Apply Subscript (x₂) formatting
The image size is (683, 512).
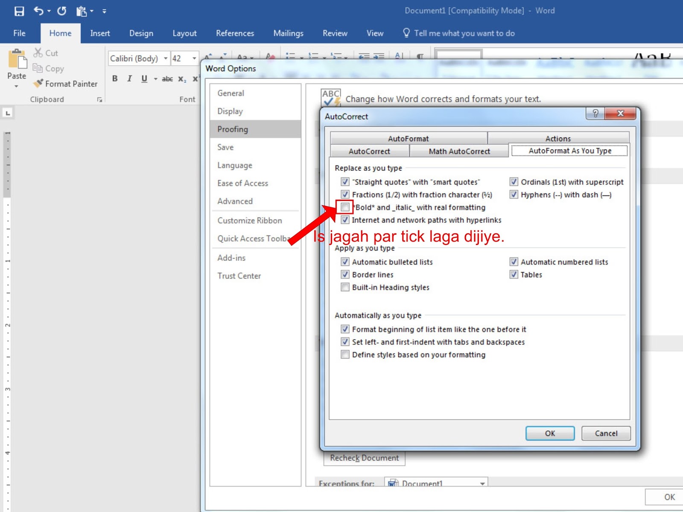click(x=182, y=79)
